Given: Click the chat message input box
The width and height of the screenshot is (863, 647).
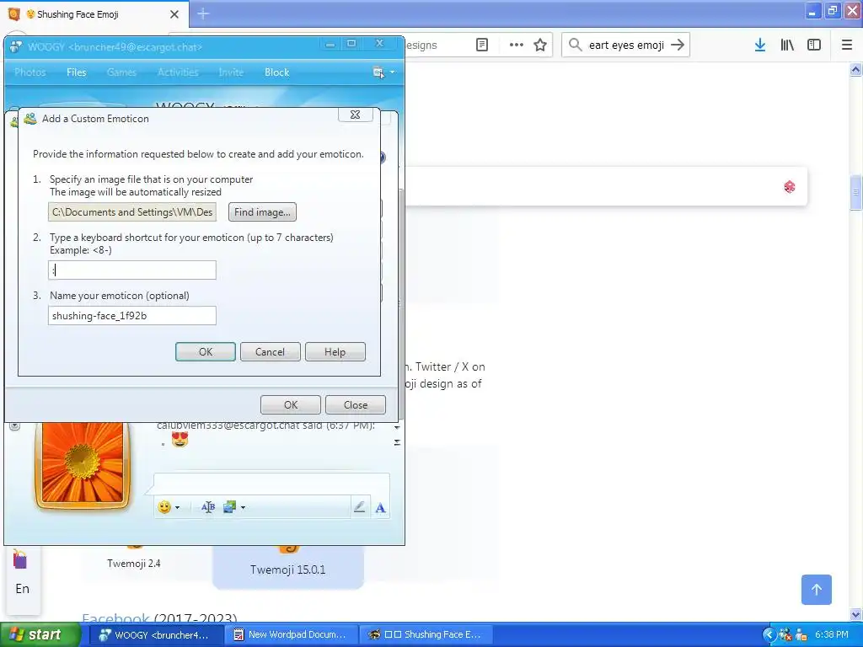Looking at the screenshot, I should pyautogui.click(x=271, y=483).
